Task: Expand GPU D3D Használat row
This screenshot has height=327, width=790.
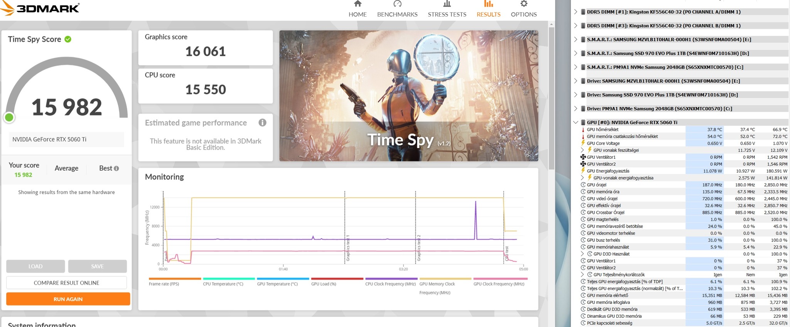Action: tap(582, 254)
